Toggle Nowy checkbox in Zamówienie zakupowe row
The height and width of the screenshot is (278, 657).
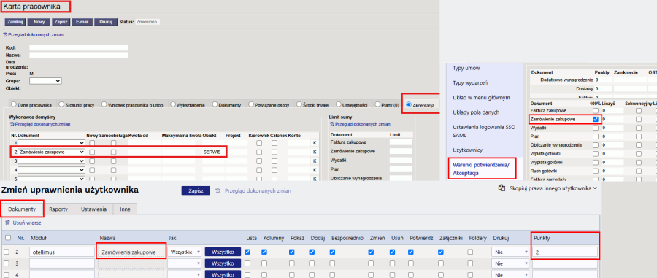(x=92, y=152)
